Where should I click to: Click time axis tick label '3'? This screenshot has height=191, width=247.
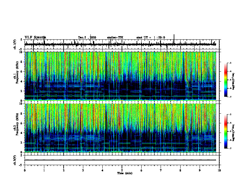coord(83,170)
